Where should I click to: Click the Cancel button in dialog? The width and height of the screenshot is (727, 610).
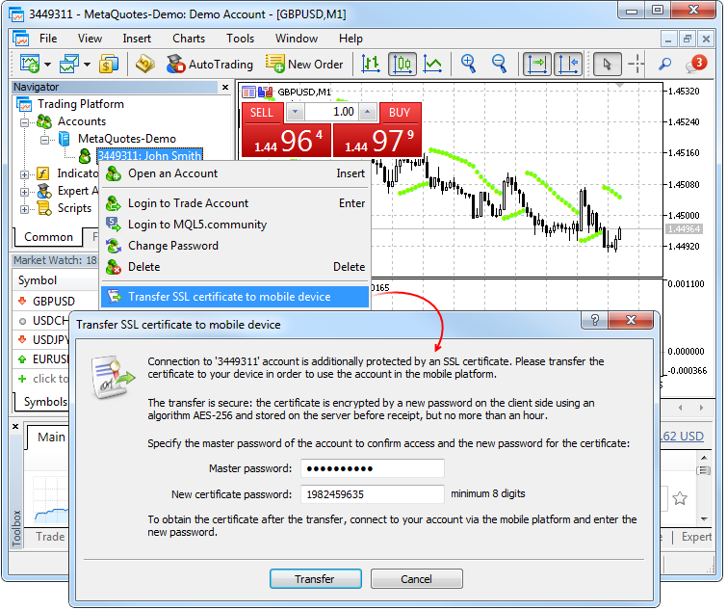pos(416,579)
